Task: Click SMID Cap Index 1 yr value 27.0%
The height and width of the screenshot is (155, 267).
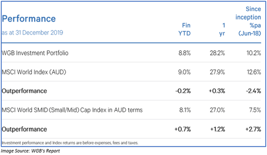Action: click(x=217, y=110)
